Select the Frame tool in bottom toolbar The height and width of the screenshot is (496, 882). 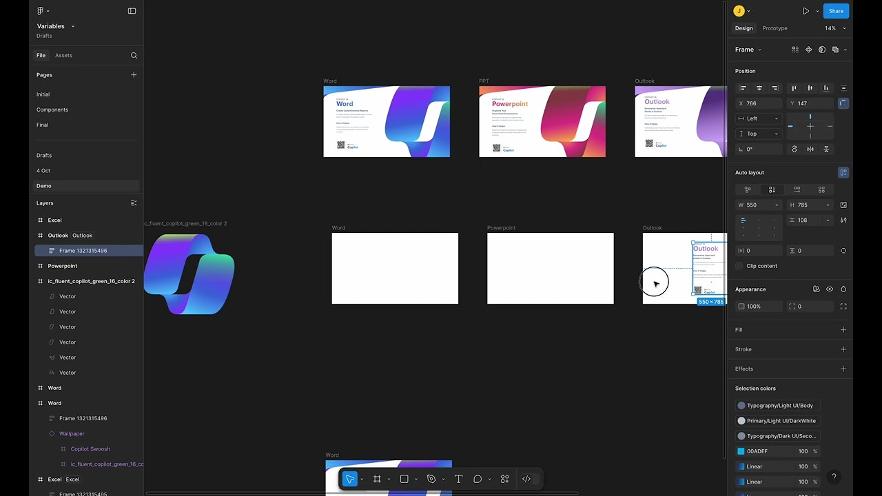(377, 479)
